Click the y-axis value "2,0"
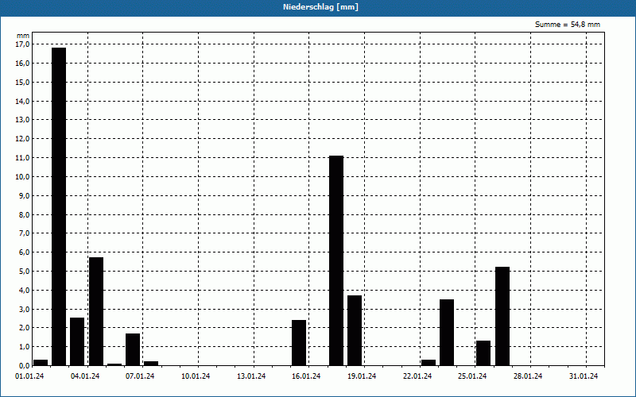636x397 pixels. coord(24,328)
